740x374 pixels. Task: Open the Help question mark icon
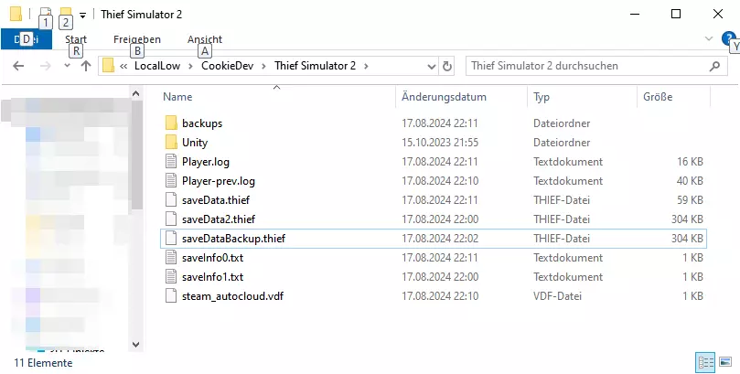pos(728,38)
